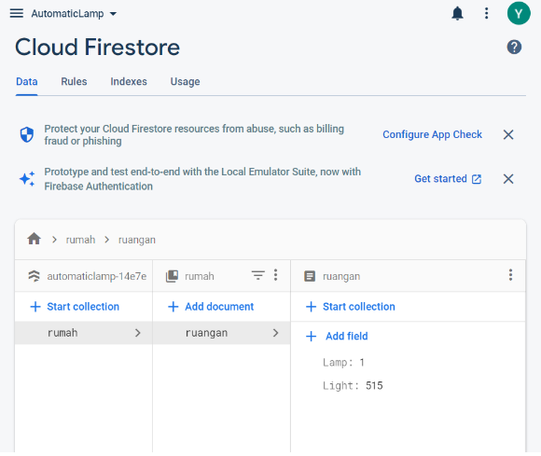This screenshot has width=541, height=456.
Task: Click Configure App Check link
Action: pos(432,134)
